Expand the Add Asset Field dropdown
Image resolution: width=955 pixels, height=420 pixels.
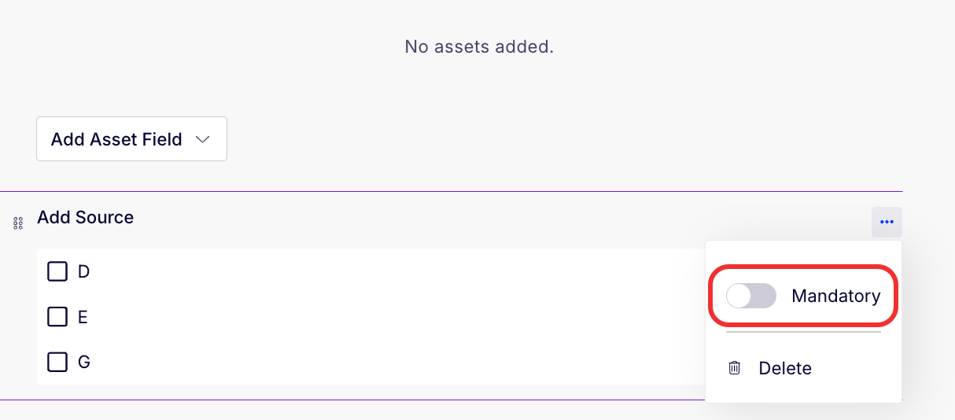(131, 139)
